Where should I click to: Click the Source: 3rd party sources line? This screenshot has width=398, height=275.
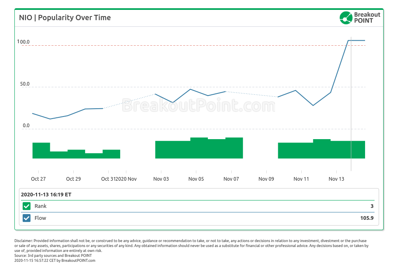(53, 256)
